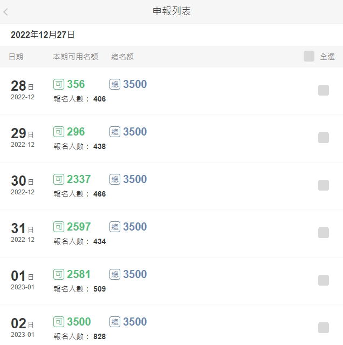Click the blue 總 icon for day 29
Image resolution: width=343 pixels, height=345 pixels.
pos(115,132)
